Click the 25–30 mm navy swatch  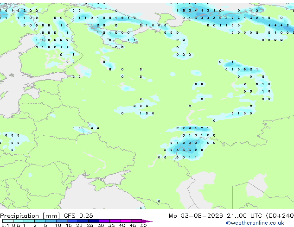pos(94,221)
